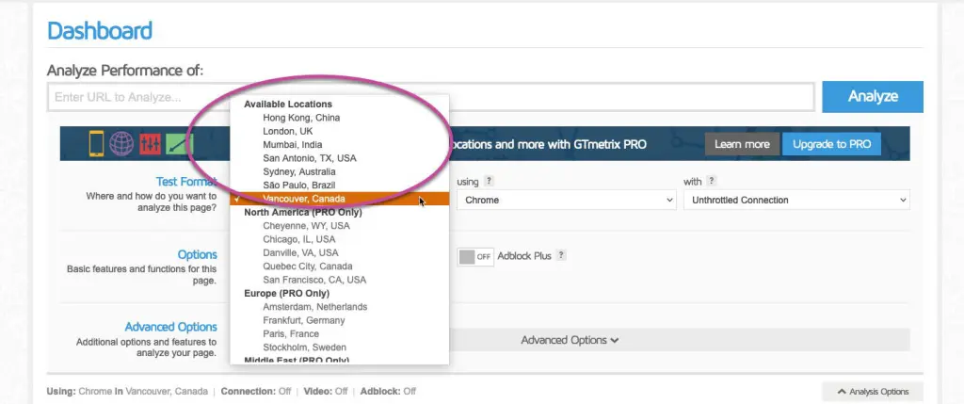This screenshot has width=964, height=404.
Task: Click the green graph icon in PRO banner
Action: pyautogui.click(x=180, y=144)
